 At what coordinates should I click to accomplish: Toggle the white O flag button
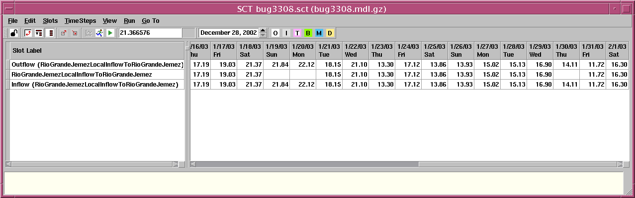point(275,33)
